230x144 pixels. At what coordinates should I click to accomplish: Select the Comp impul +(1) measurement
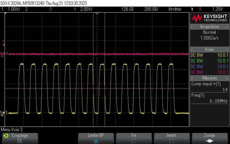click(206, 84)
